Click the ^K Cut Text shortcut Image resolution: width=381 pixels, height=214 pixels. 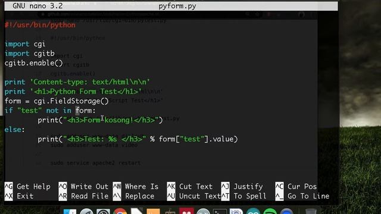pyautogui.click(x=190, y=186)
